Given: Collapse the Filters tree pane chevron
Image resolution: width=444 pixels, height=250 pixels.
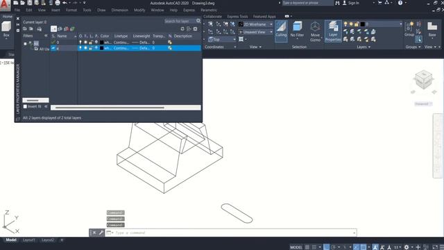Looking at the screenshot, I should click(x=46, y=35).
